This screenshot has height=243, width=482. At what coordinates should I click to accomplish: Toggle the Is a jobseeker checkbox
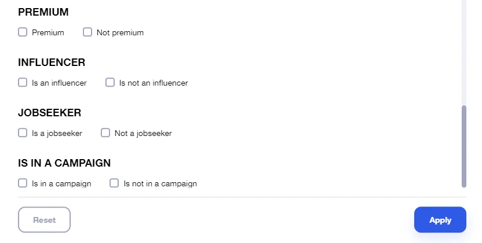click(x=23, y=132)
